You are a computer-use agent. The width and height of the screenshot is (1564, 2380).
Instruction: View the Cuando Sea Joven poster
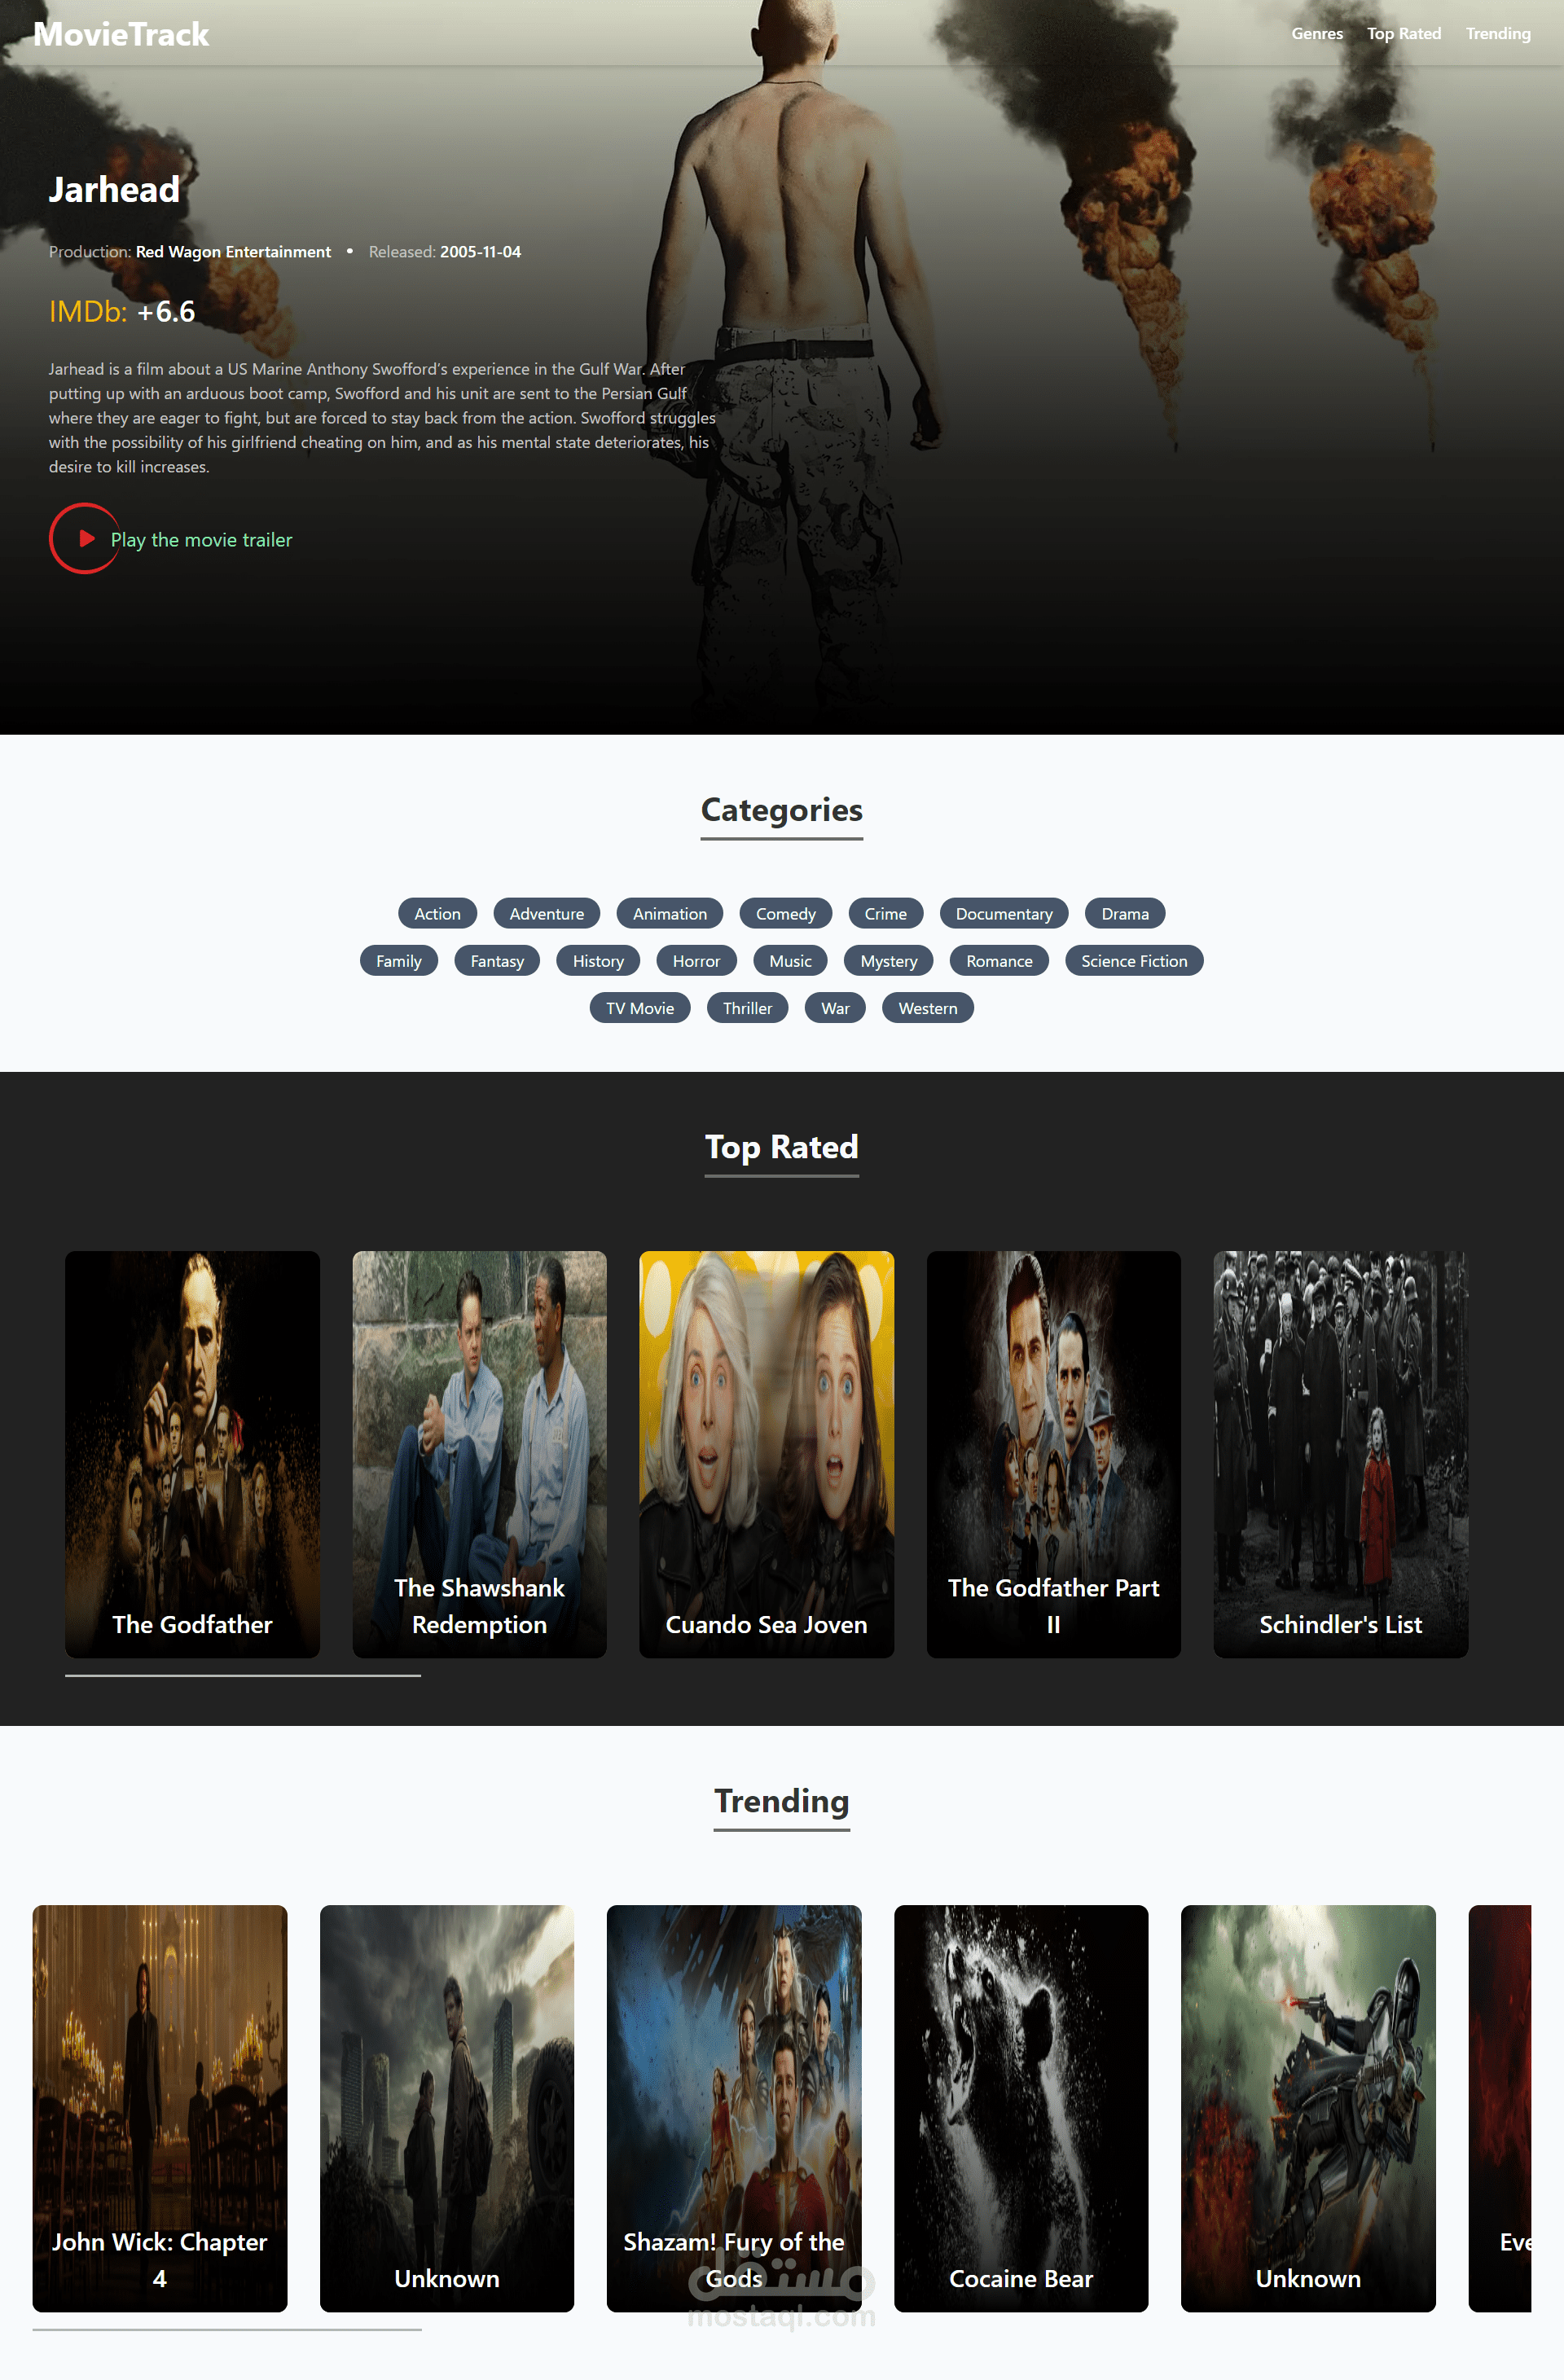766,1453
